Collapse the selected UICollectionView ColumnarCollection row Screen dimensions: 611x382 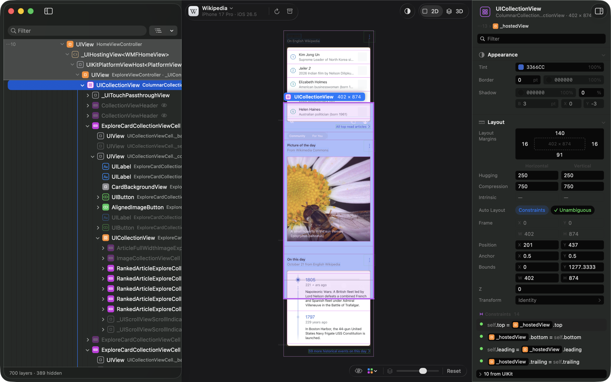82,85
